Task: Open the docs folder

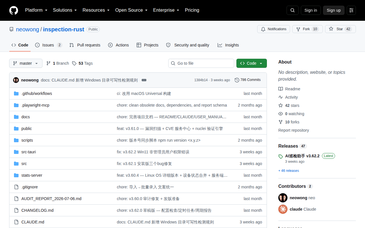Action: tap(26, 117)
